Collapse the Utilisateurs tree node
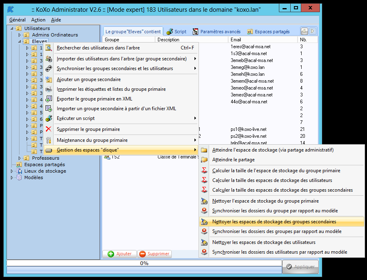The width and height of the screenshot is (367, 280). point(12,28)
